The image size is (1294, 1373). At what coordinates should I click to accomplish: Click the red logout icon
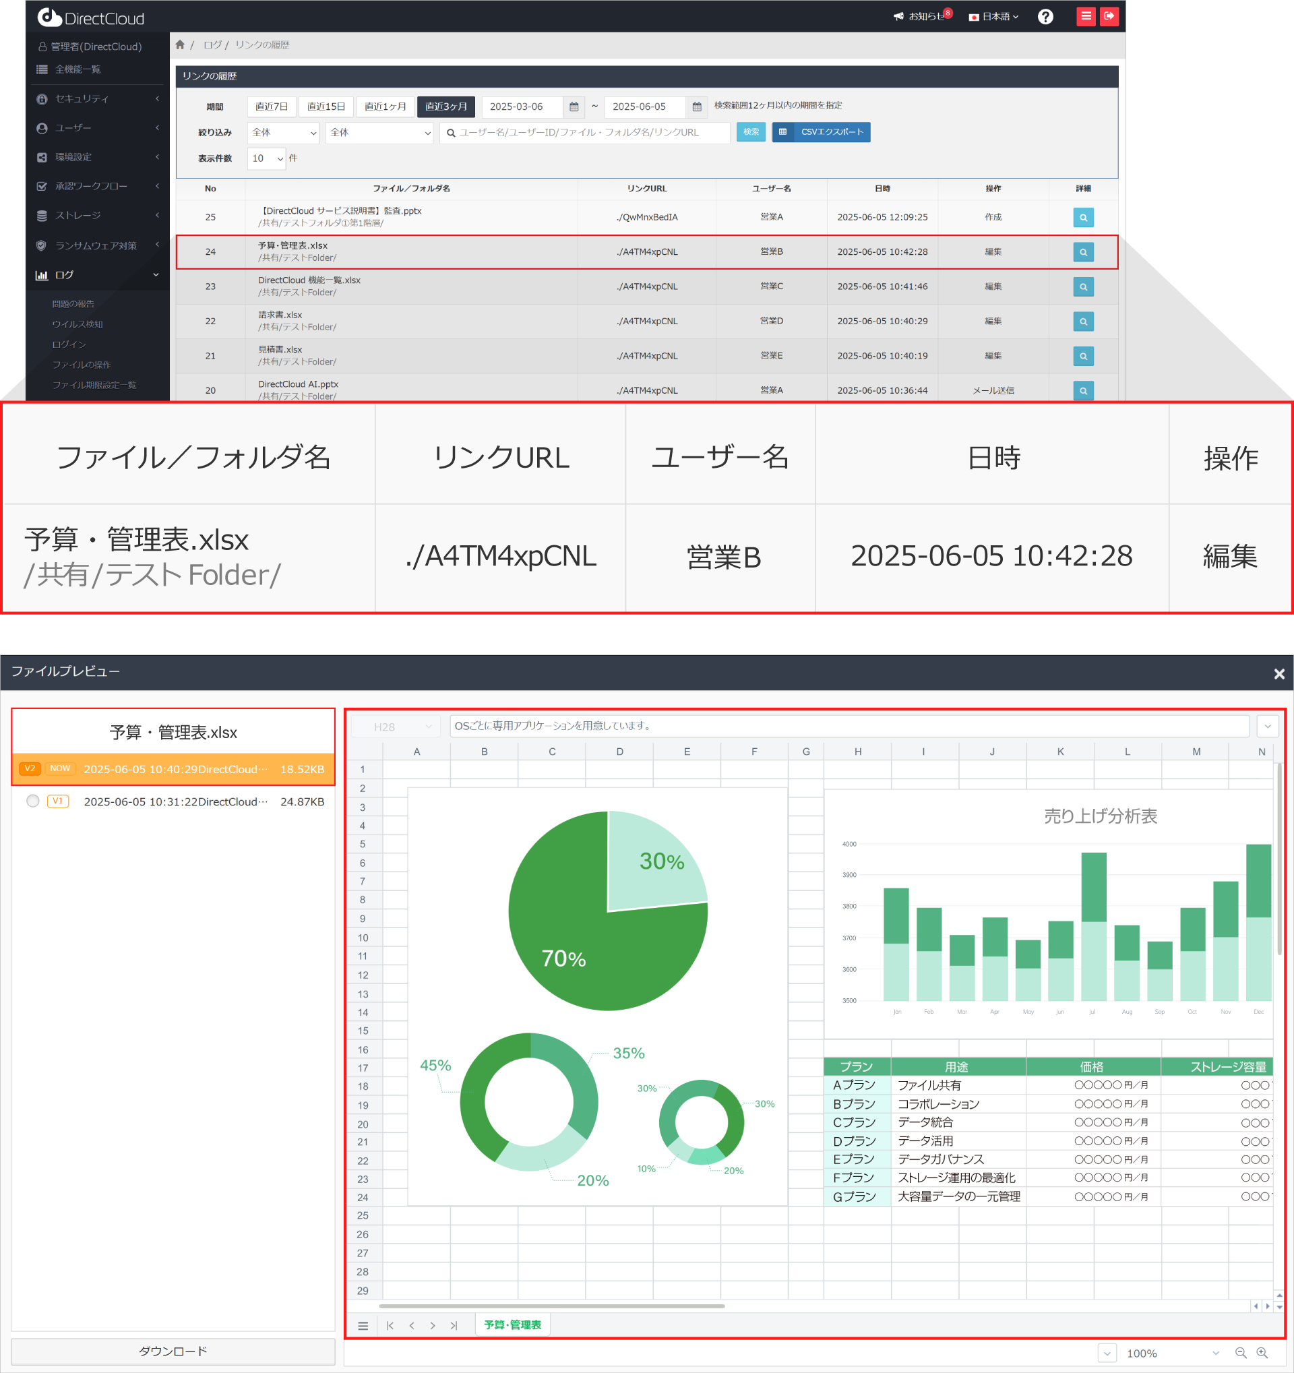[1109, 16]
